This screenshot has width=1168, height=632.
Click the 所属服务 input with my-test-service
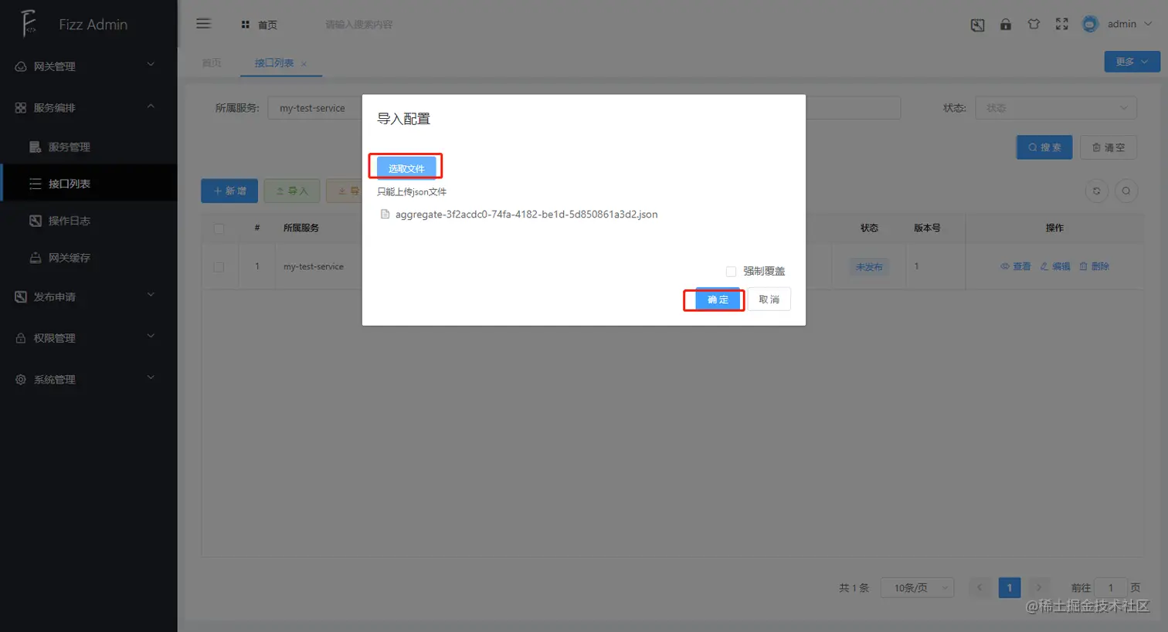click(315, 108)
